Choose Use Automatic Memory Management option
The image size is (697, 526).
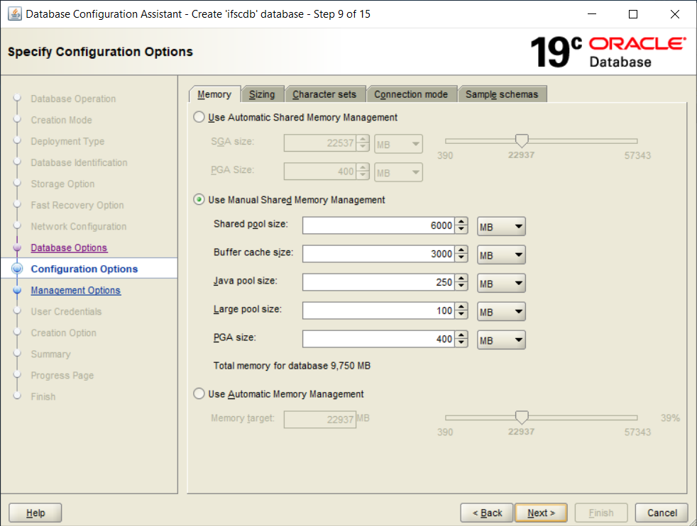[x=199, y=394]
